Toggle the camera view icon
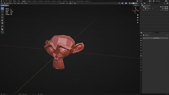This screenshot has width=169, height=95. pyautogui.click(x=138, y=20)
